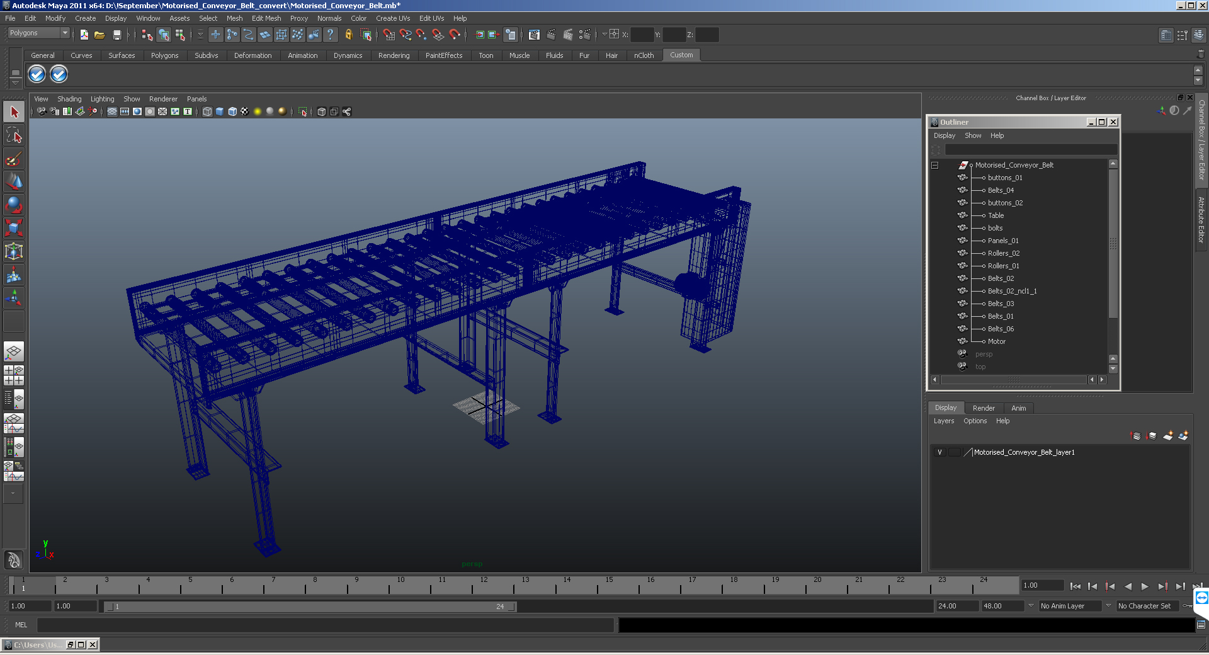This screenshot has height=655, width=1209.
Task: Open Outliner Show menu
Action: [973, 135]
